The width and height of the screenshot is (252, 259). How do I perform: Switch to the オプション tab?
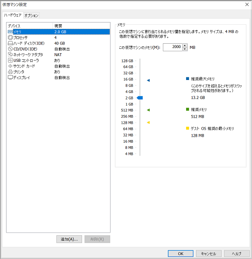click(32, 16)
